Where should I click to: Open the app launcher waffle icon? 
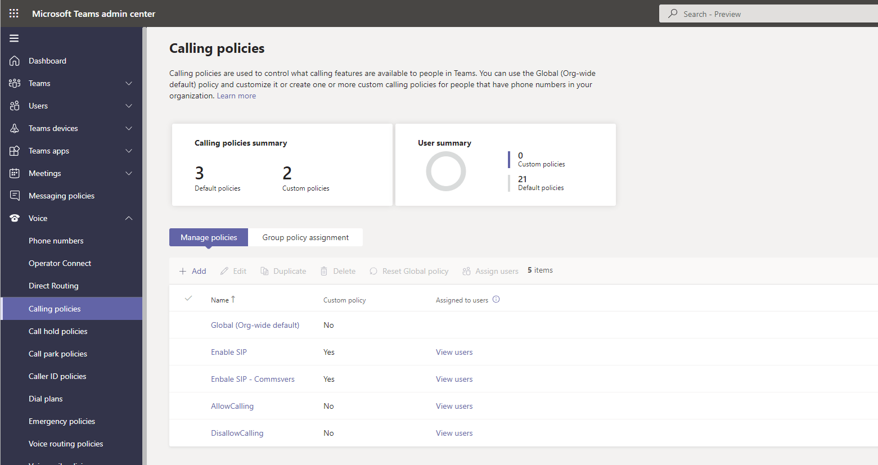(13, 13)
